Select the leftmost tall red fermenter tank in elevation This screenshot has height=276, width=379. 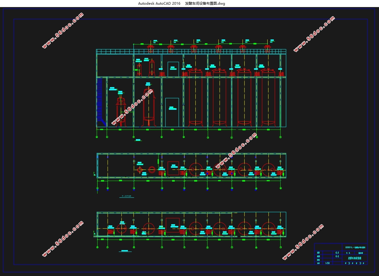[195, 97]
